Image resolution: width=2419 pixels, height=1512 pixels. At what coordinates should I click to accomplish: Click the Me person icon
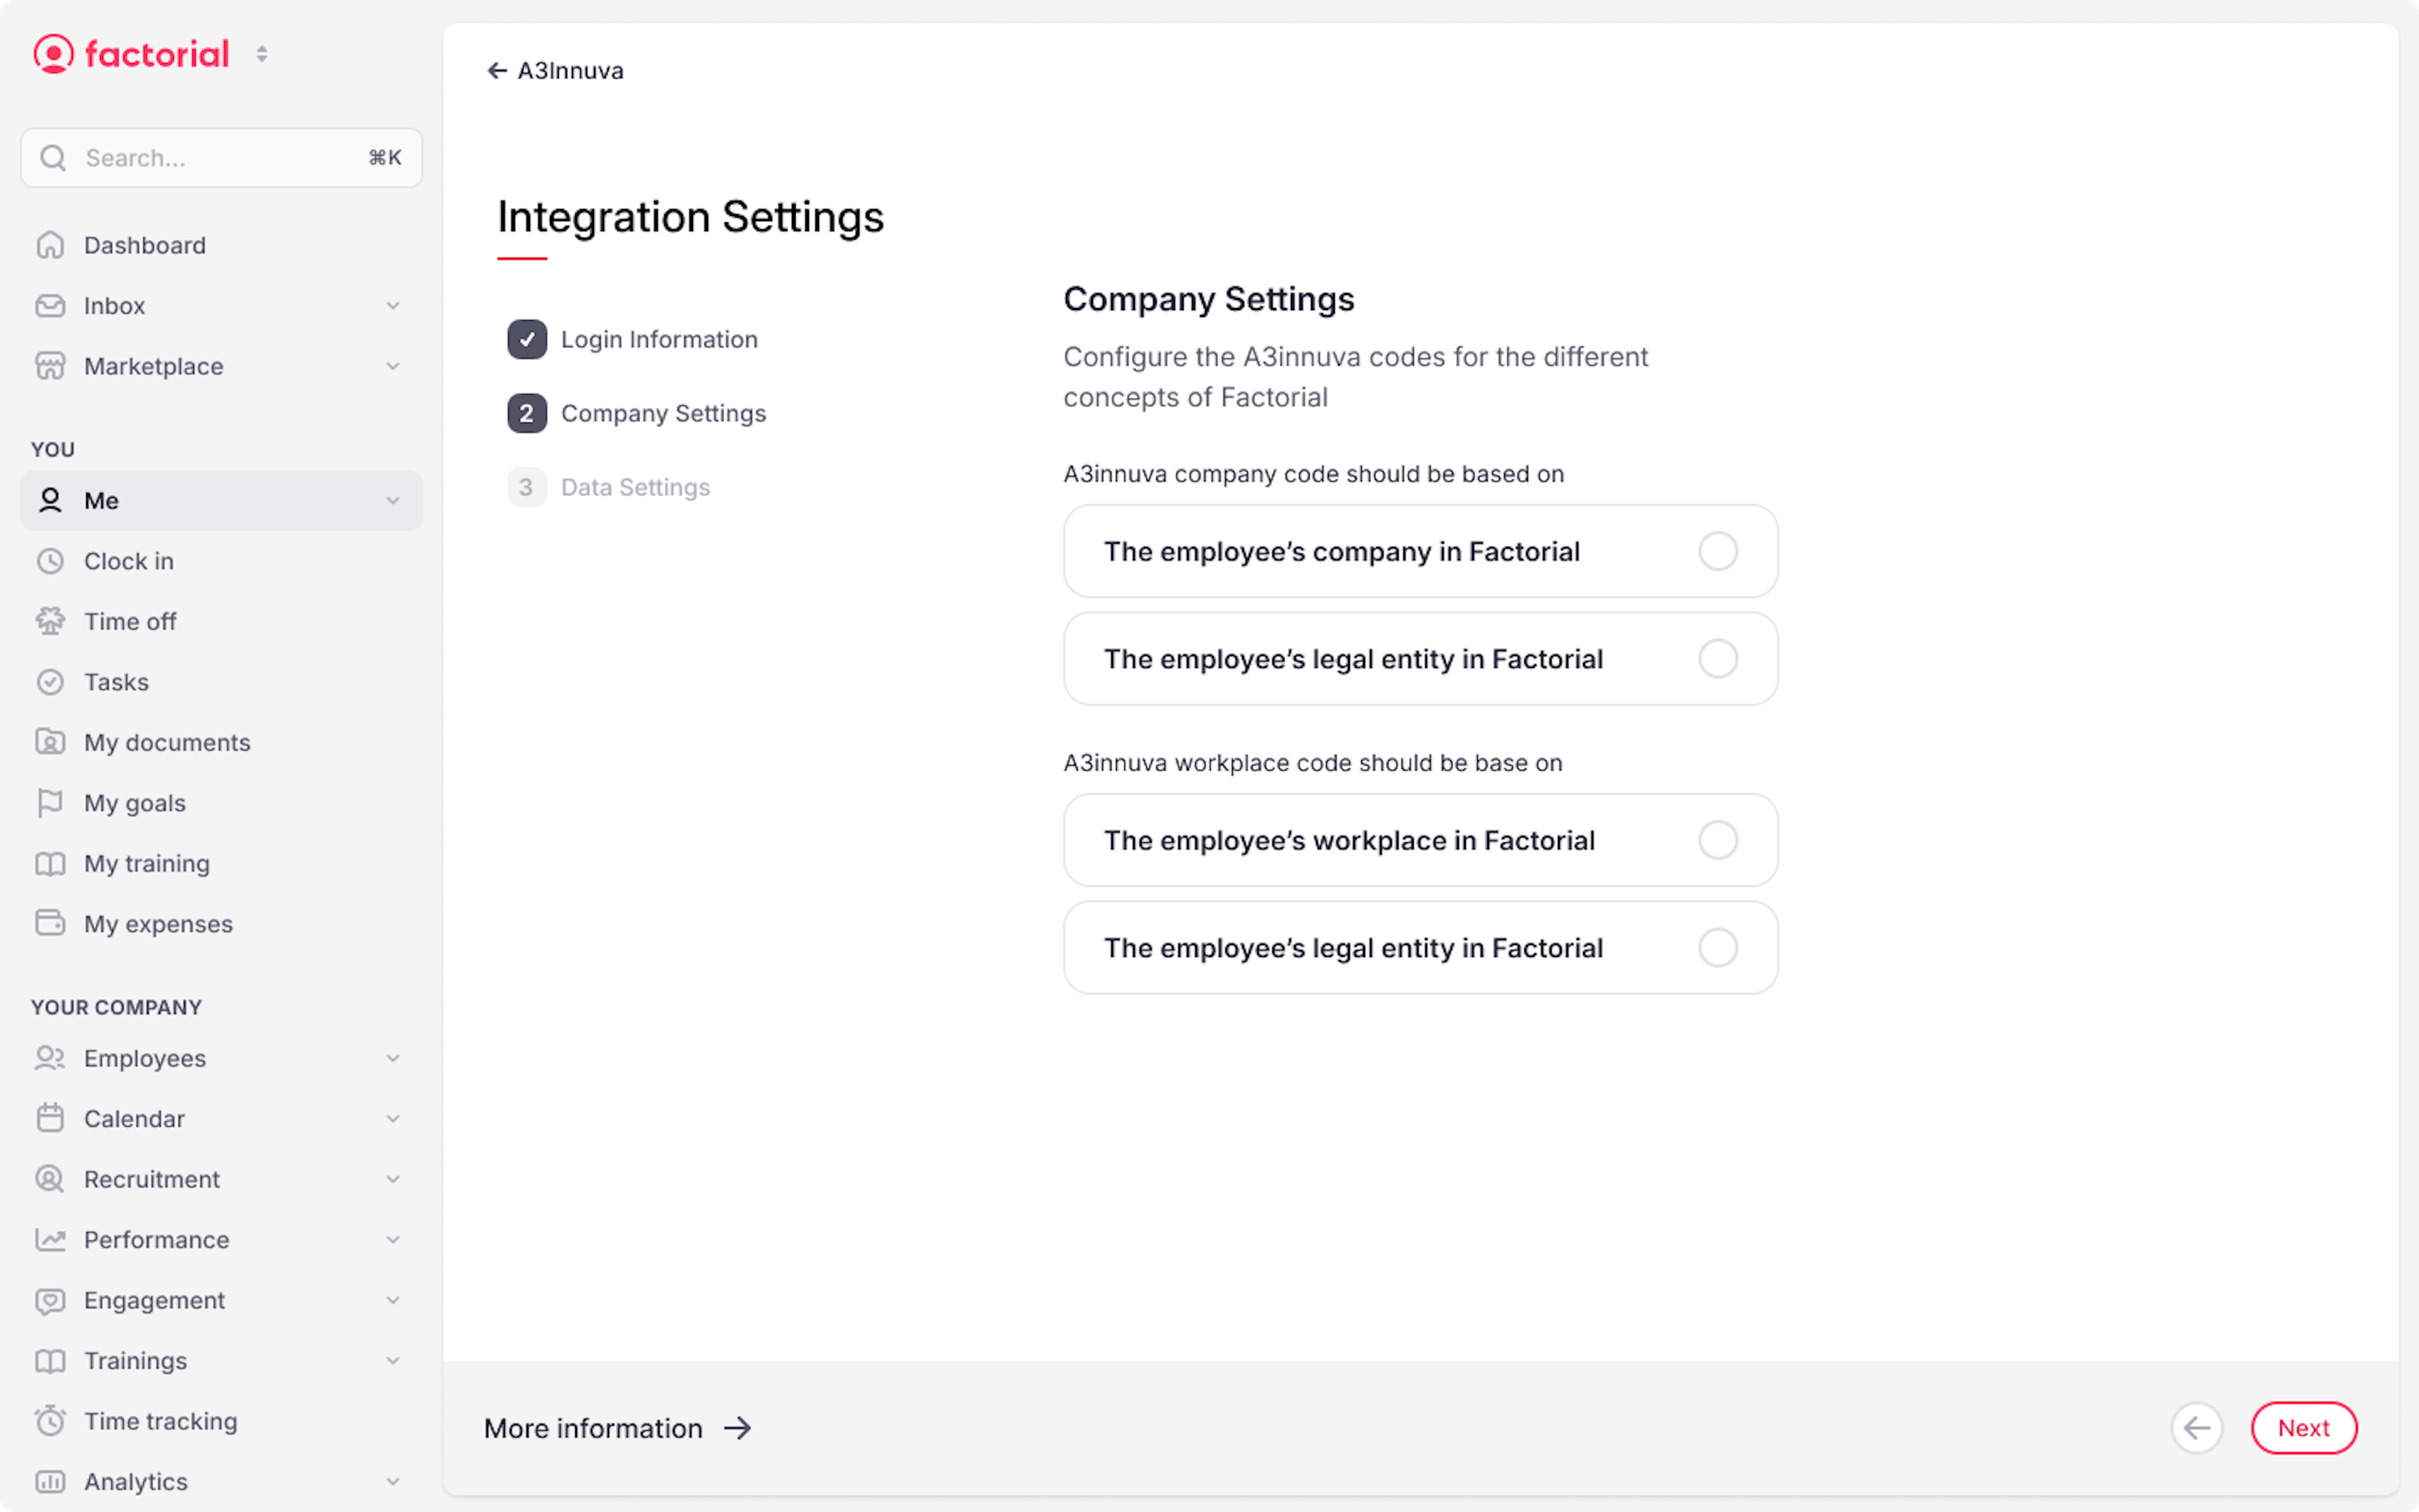click(50, 500)
